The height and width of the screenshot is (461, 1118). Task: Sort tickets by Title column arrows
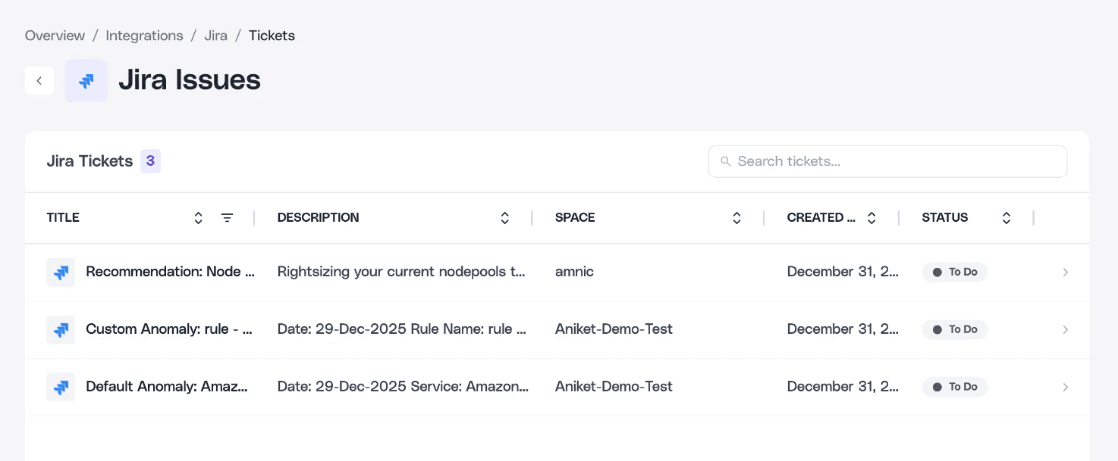click(x=199, y=218)
